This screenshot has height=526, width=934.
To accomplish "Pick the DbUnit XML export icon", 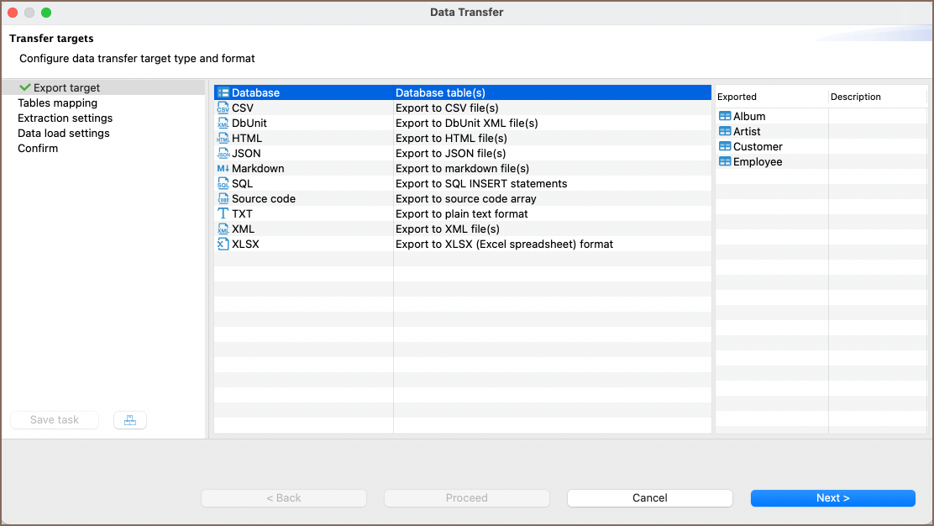I will [x=223, y=124].
